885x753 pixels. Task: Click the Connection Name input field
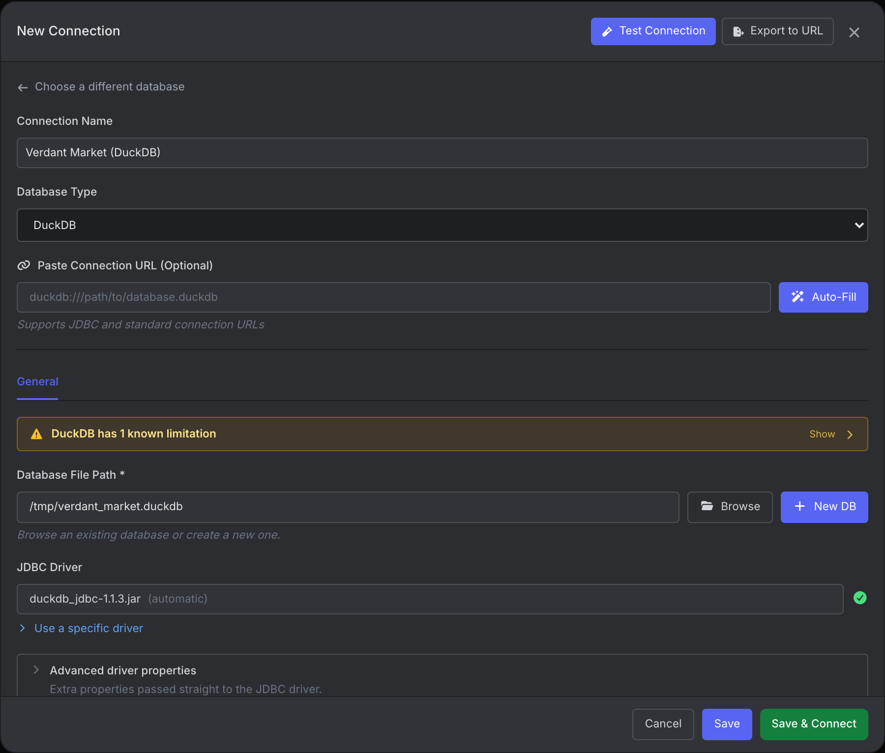tap(442, 153)
